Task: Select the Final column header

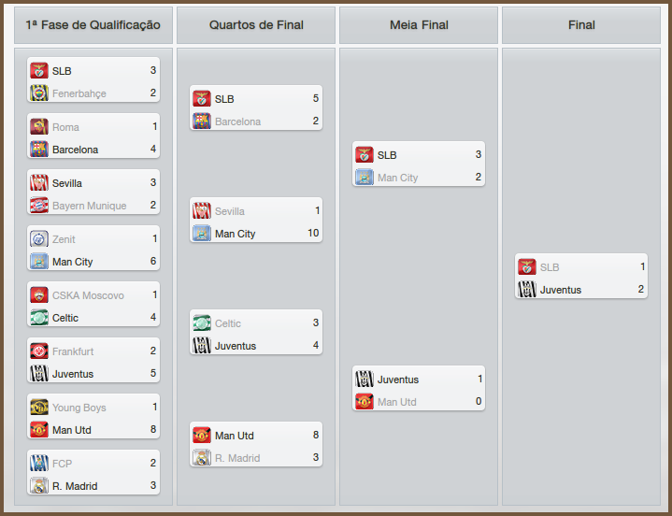Action: pyautogui.click(x=581, y=25)
